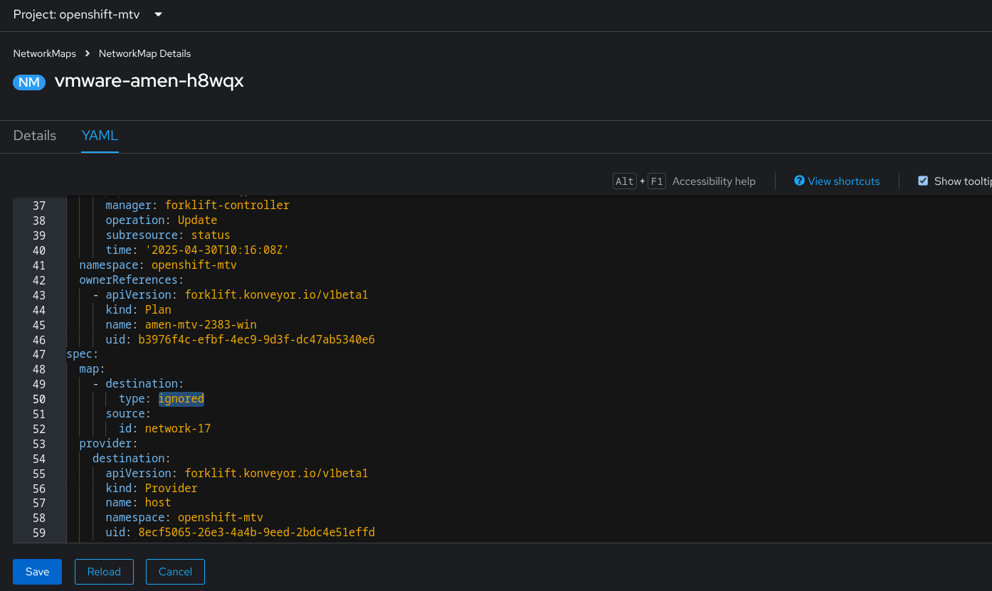Viewport: 992px width, 591px height.
Task: Click the caret arrow next to the project name
Action: pyautogui.click(x=158, y=15)
